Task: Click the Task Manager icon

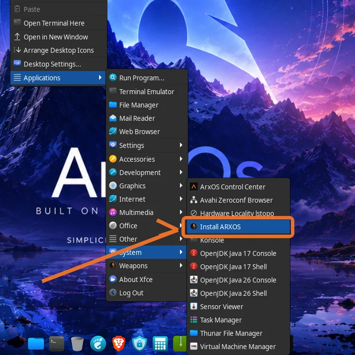Action: (x=194, y=319)
